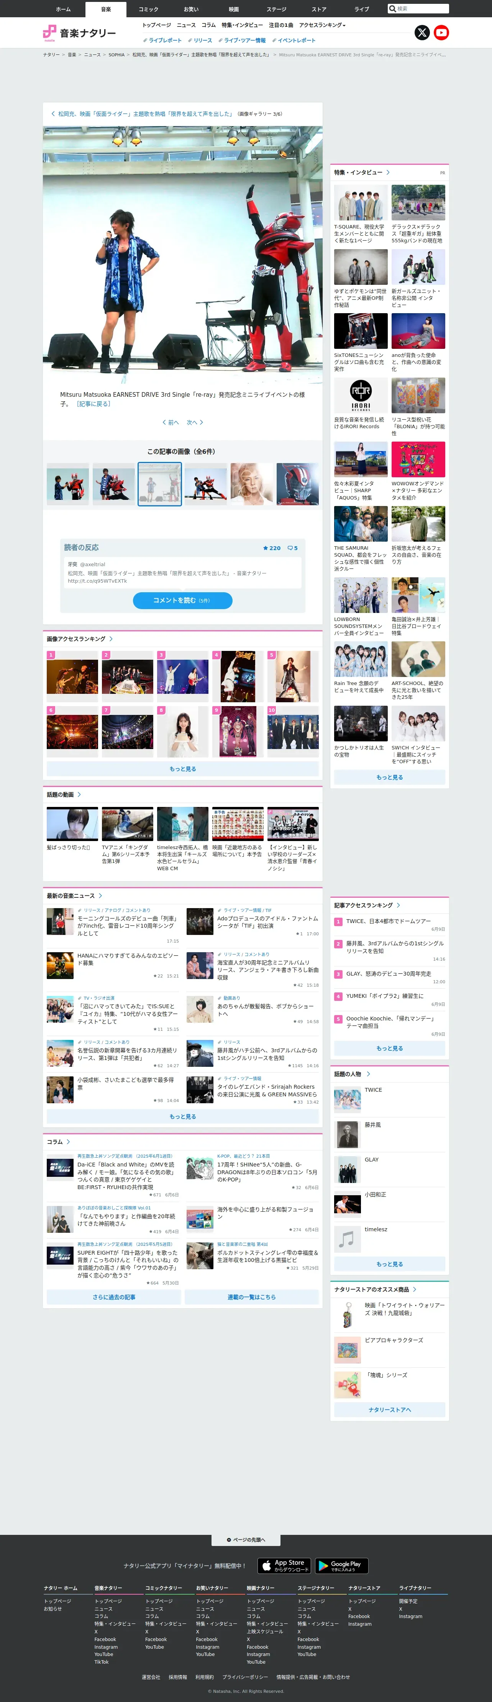Click ニュース in top sub navigation
This screenshot has width=492, height=1702.
pyautogui.click(x=186, y=25)
